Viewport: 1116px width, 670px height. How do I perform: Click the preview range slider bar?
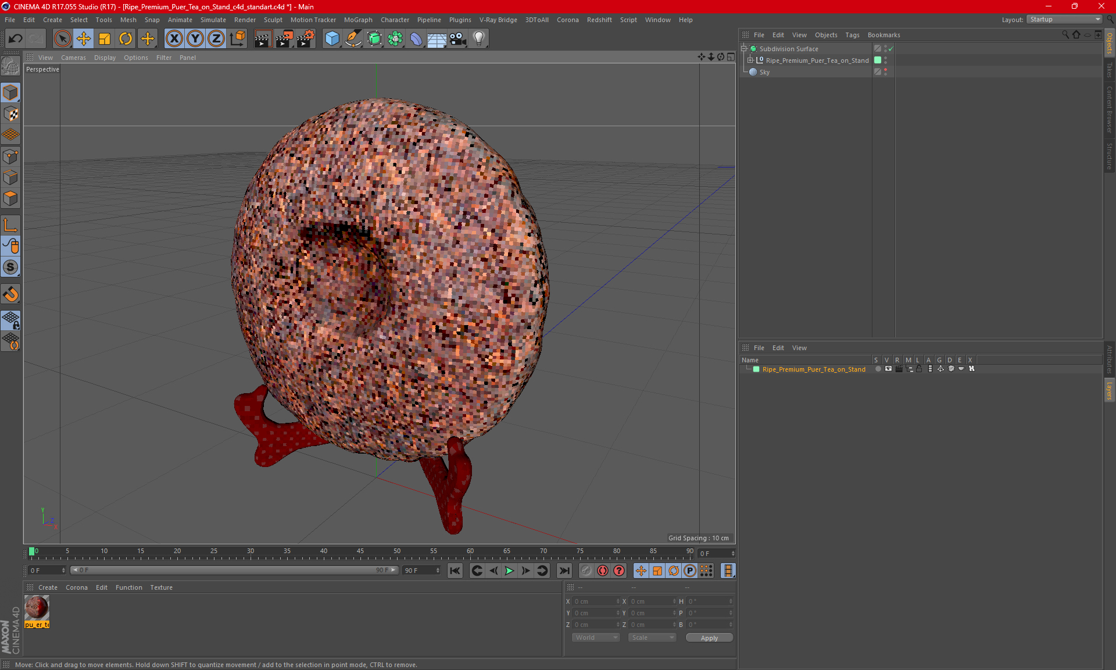234,571
